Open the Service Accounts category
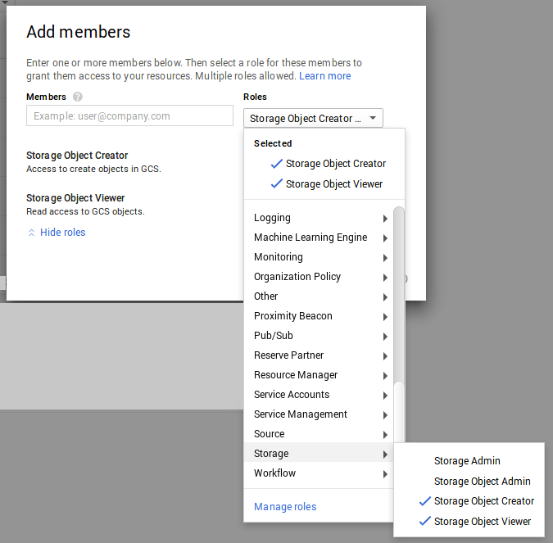 click(x=319, y=395)
